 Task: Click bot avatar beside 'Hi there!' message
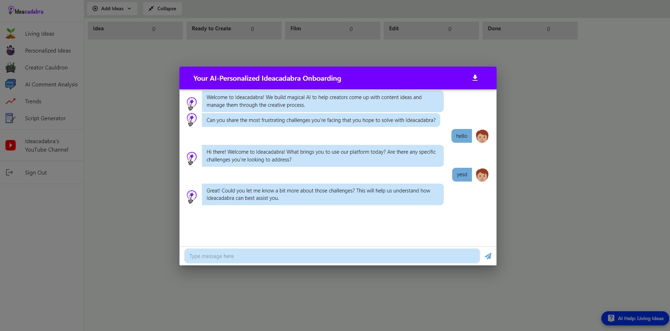(191, 159)
